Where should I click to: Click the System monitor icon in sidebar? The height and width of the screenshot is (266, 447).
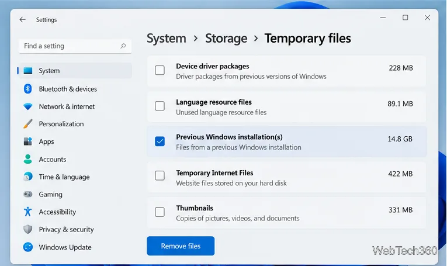click(28, 70)
